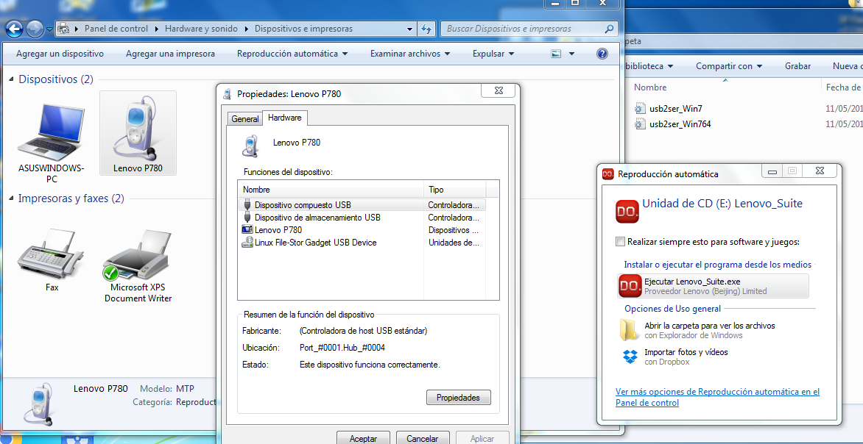Sort by Tipo column header
This screenshot has width=863, height=444.
(456, 190)
